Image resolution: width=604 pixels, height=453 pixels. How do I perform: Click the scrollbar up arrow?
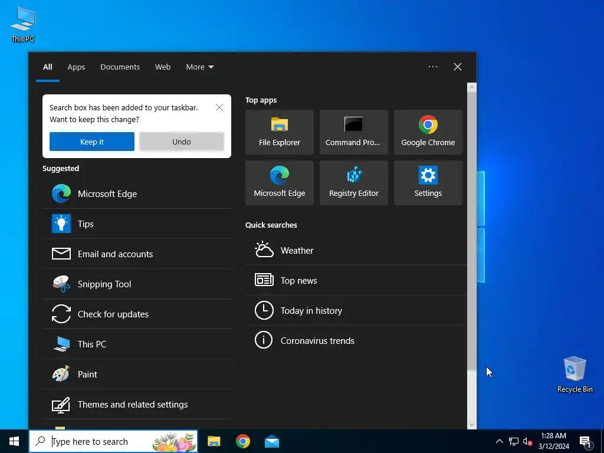tap(471, 87)
